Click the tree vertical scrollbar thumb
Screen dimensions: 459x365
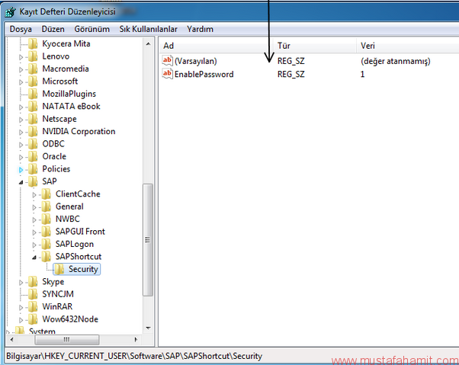pos(148,240)
